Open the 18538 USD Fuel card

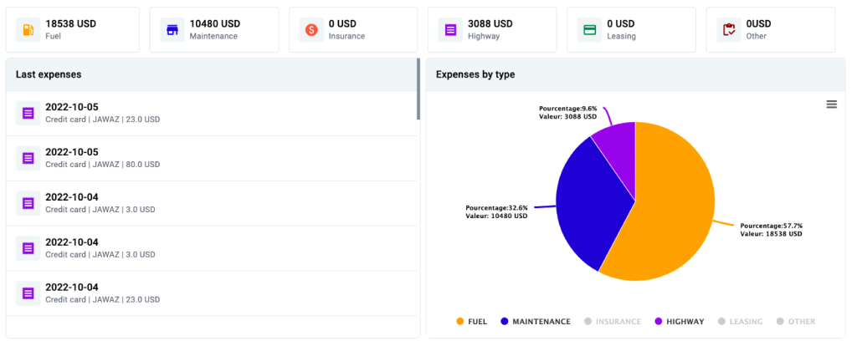tap(73, 30)
